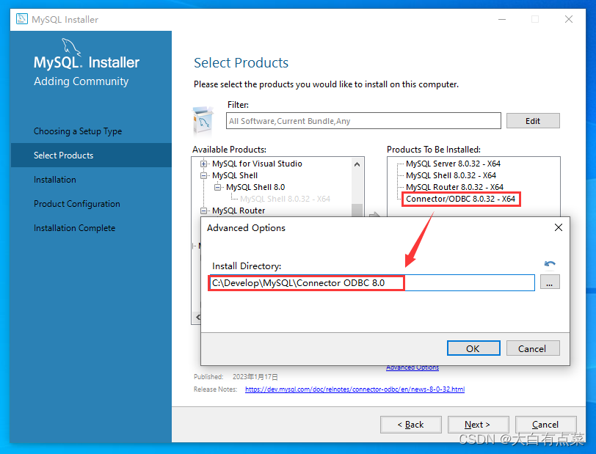Viewport: 596px width, 454px height.
Task: Open the Choosing a Setup Type step
Action: point(78,131)
